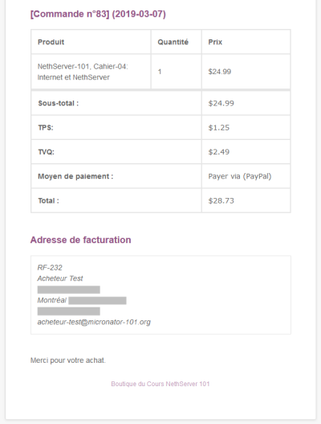This screenshot has width=321, height=424.
Task: Select the TPS tax amount $1.25
Action: [x=219, y=128]
